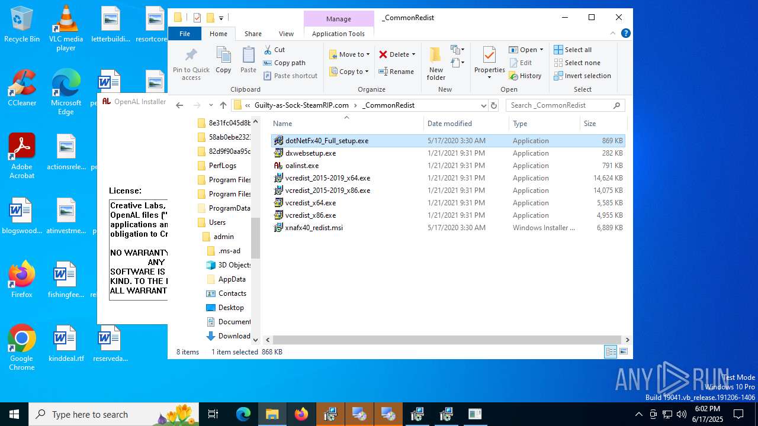This screenshot has width=758, height=426.
Task: Click Guilty-as-Sock-SteamRIP.com breadcrumb
Action: (301, 105)
